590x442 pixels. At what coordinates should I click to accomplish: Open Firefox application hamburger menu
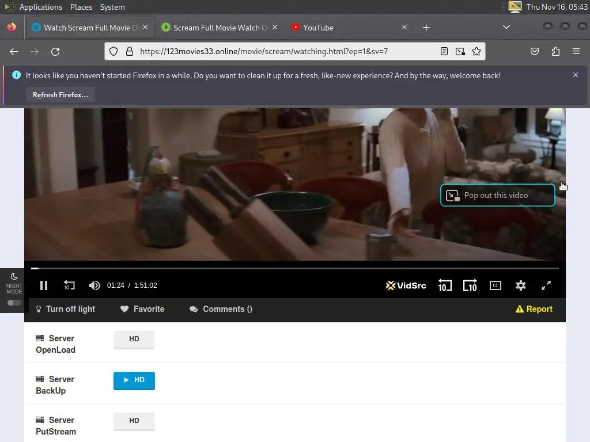pos(576,51)
